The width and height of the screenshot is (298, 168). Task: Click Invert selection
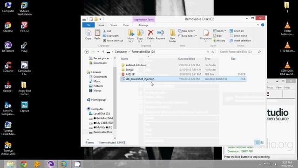(x=240, y=41)
